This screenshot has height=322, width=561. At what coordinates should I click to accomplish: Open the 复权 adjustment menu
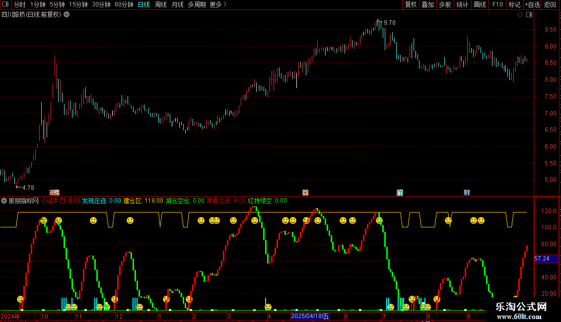click(411, 4)
